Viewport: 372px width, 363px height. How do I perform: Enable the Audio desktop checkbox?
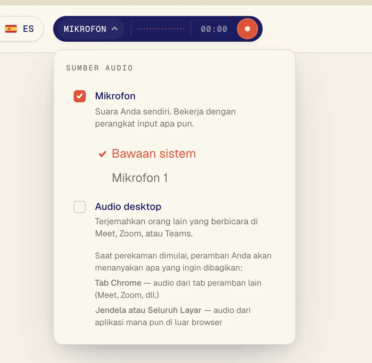(80, 207)
